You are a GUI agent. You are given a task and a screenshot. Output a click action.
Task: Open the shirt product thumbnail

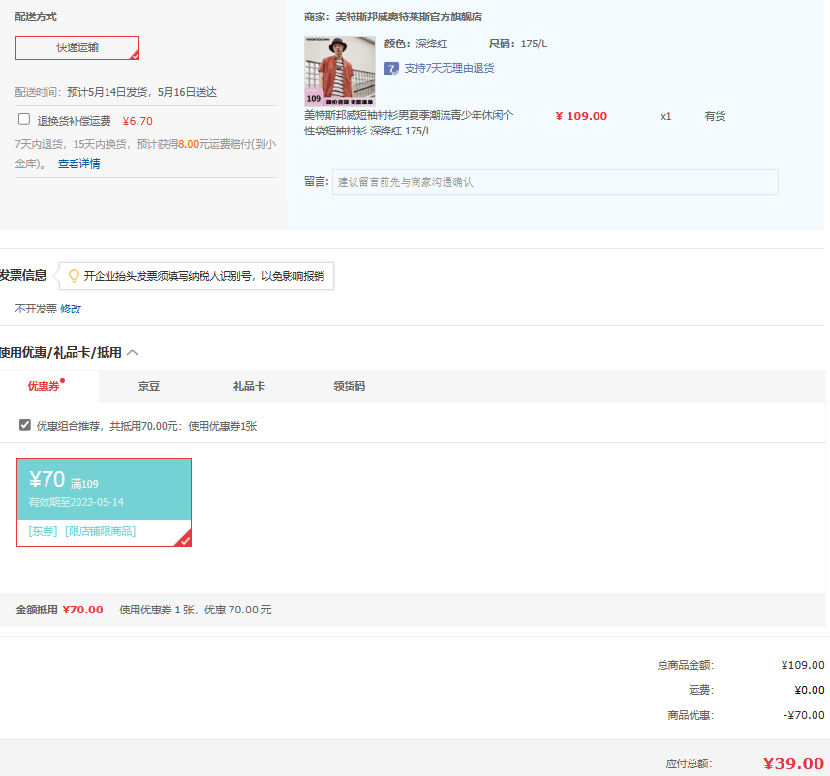click(340, 71)
